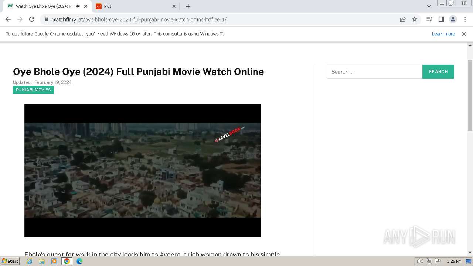
Task: Open the Chrome profile avatar
Action: tap(453, 19)
